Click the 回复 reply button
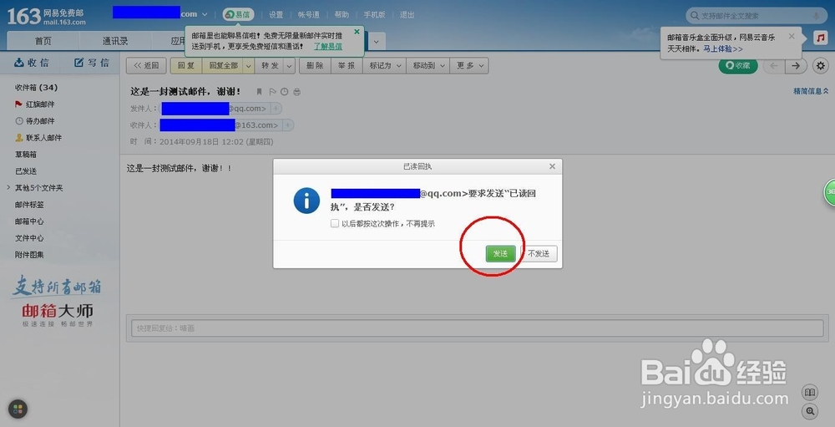Screen dimensions: 835x427 click(186, 65)
